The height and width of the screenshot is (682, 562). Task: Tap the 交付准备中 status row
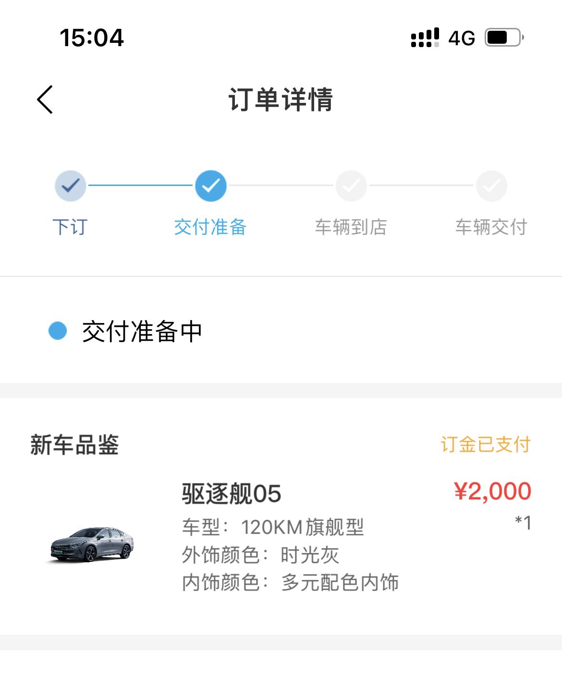coord(281,331)
